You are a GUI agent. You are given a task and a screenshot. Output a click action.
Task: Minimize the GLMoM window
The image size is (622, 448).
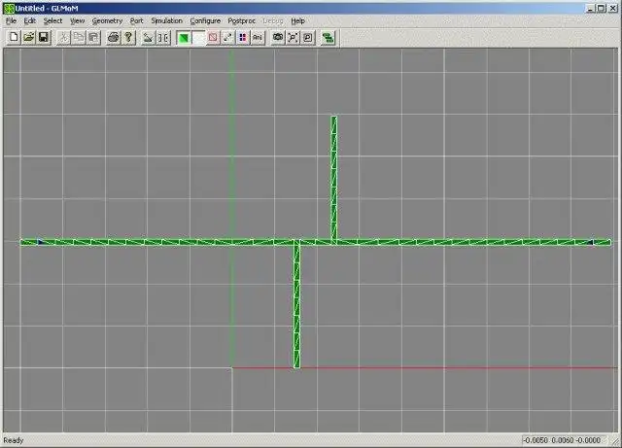pyautogui.click(x=592, y=9)
